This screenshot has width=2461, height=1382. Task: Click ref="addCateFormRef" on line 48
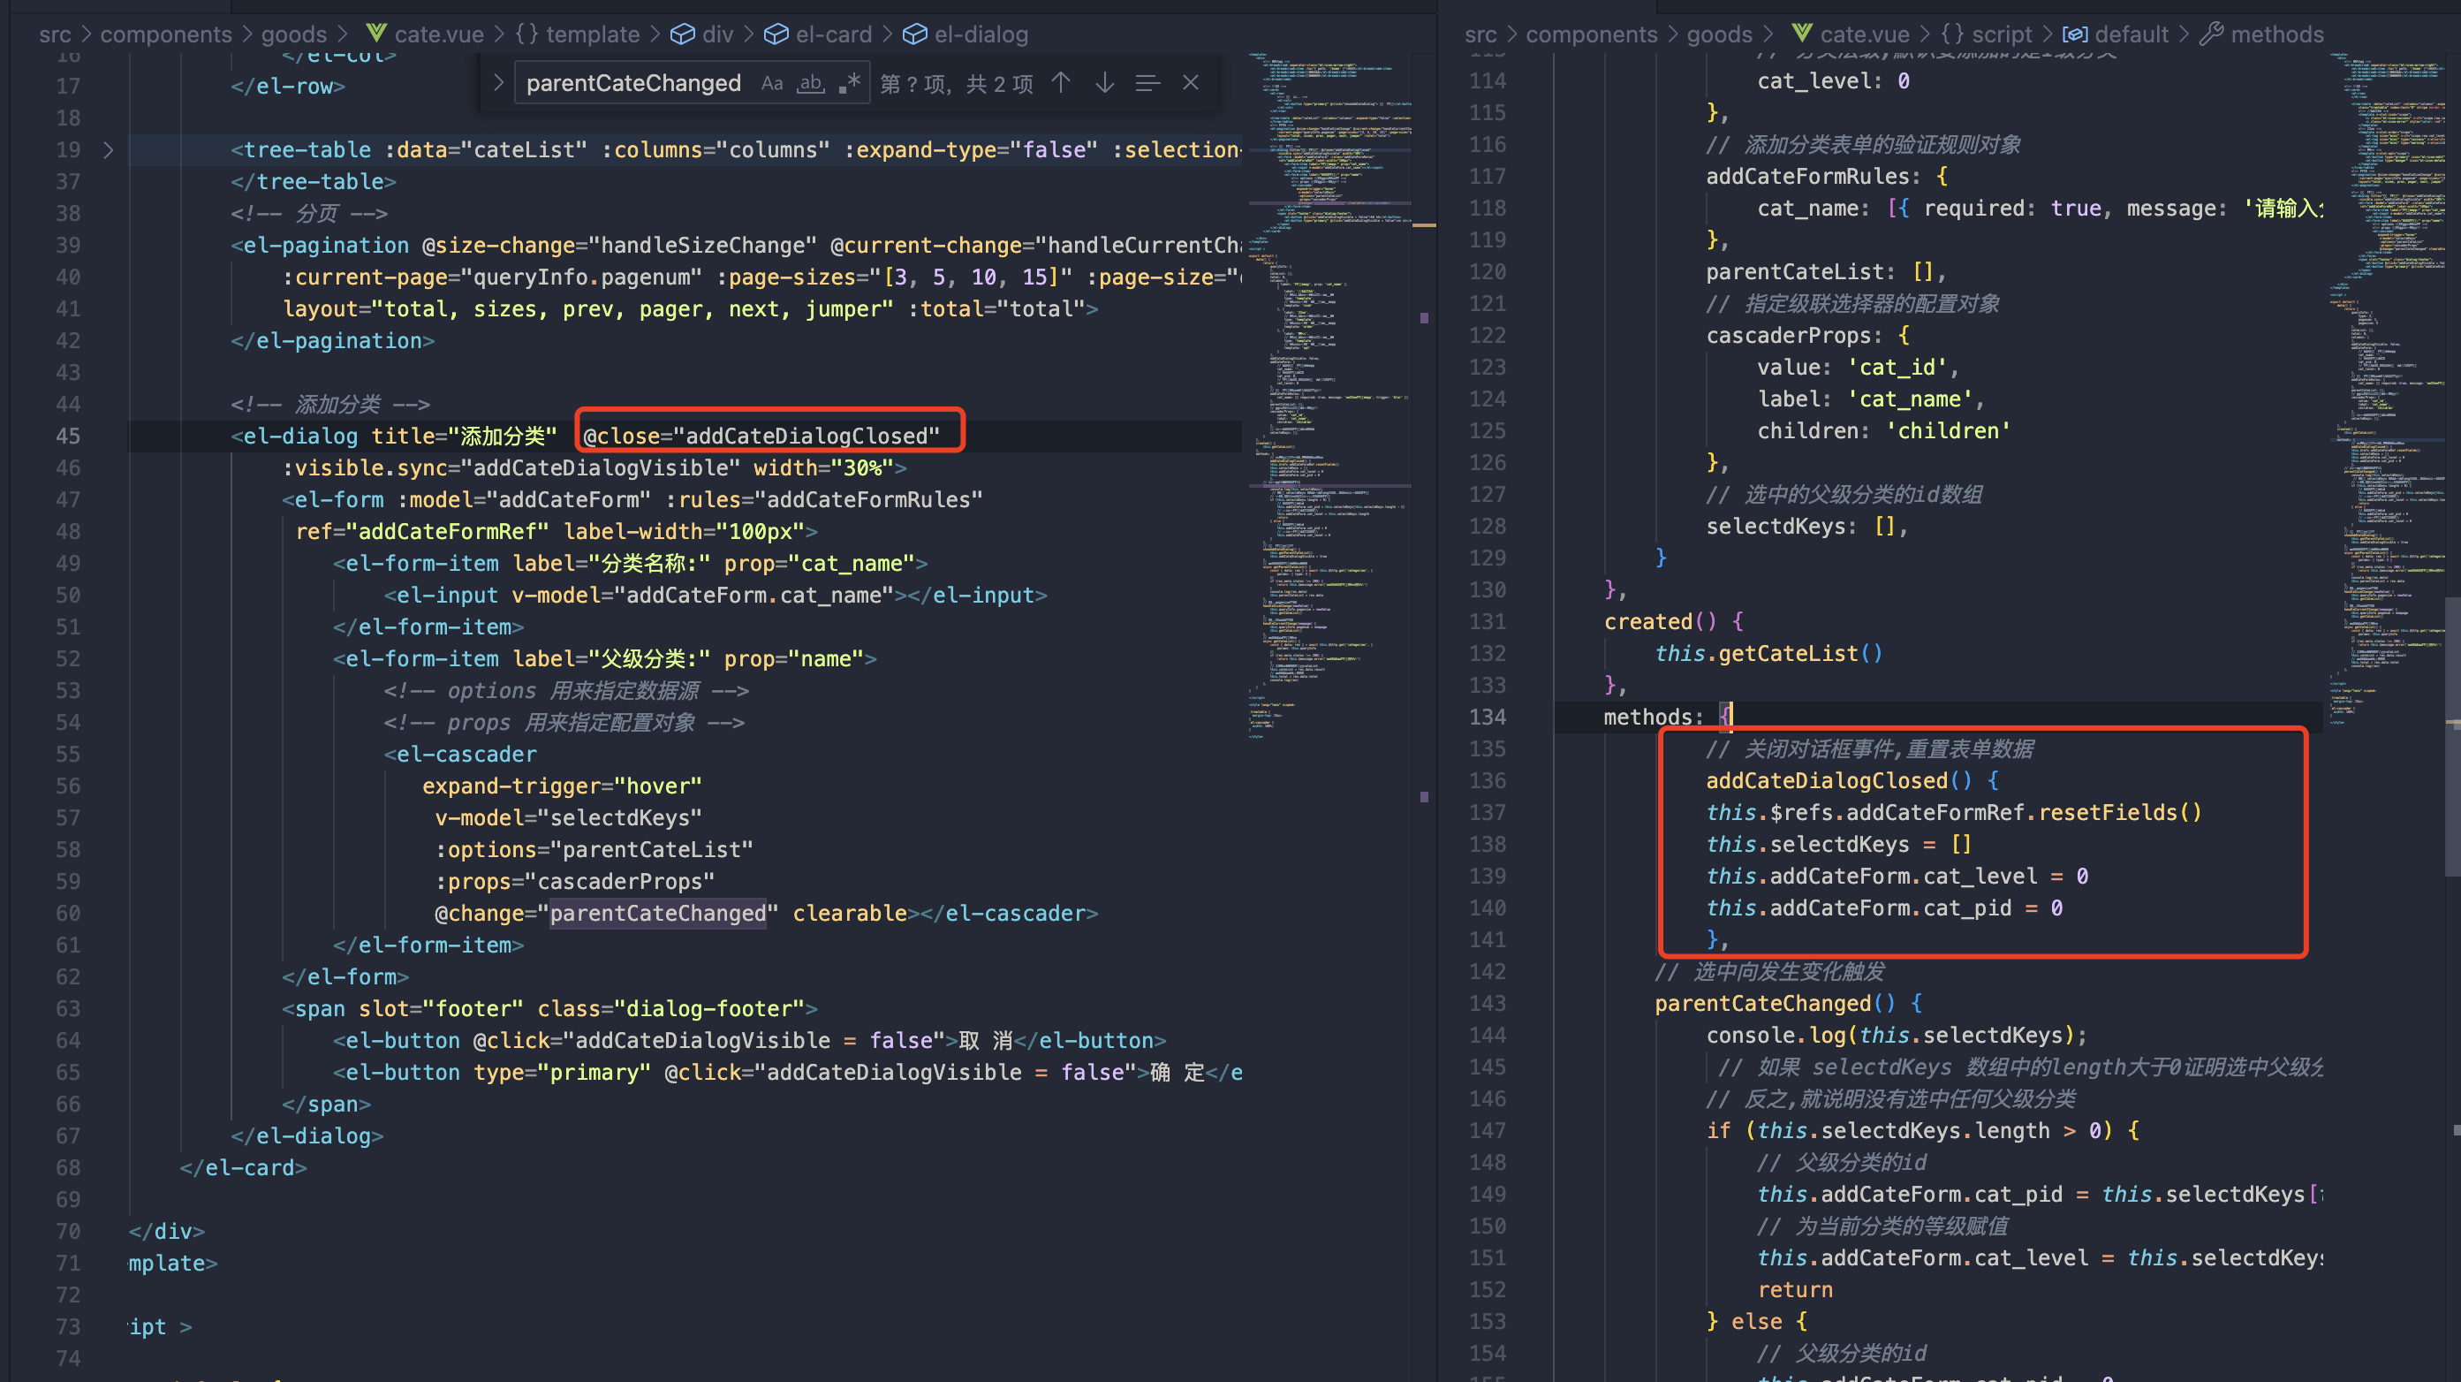click(x=422, y=531)
